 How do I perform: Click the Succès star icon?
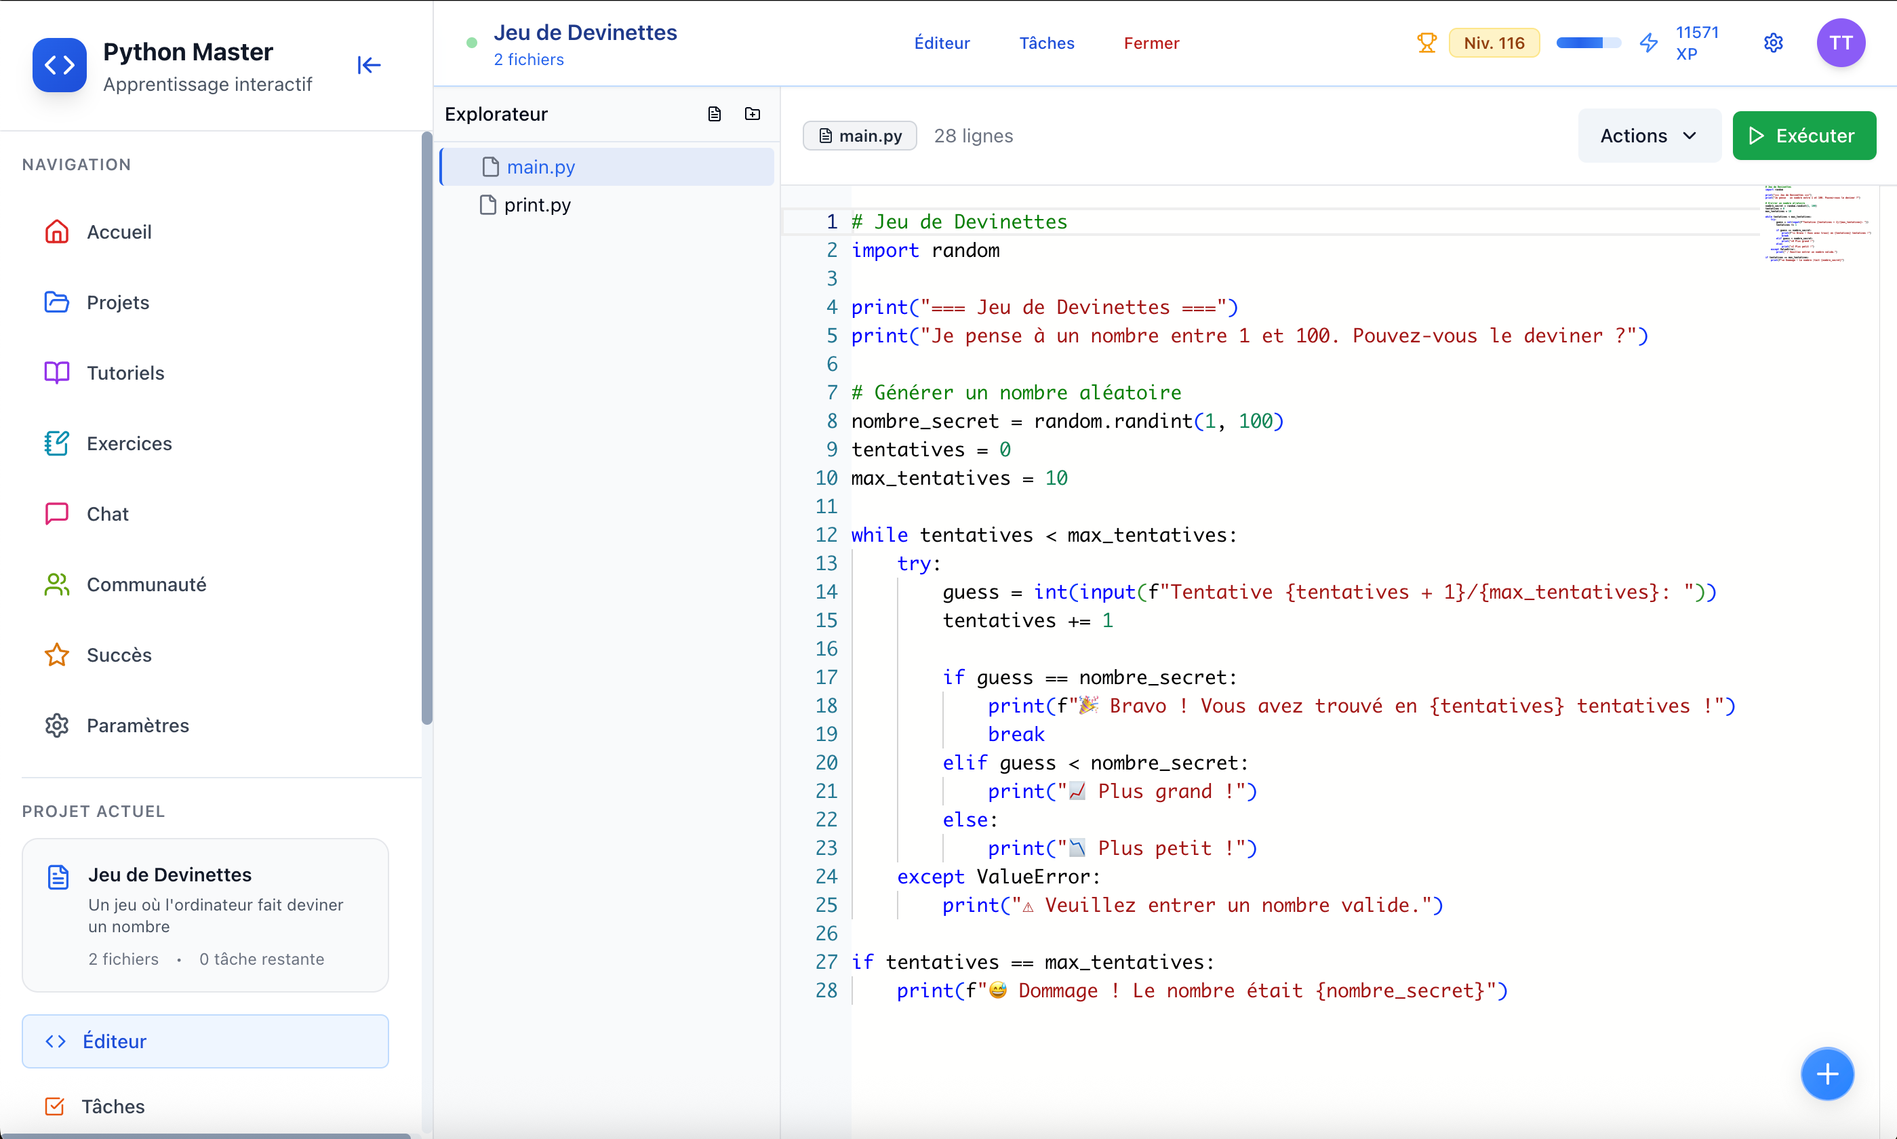coord(57,655)
